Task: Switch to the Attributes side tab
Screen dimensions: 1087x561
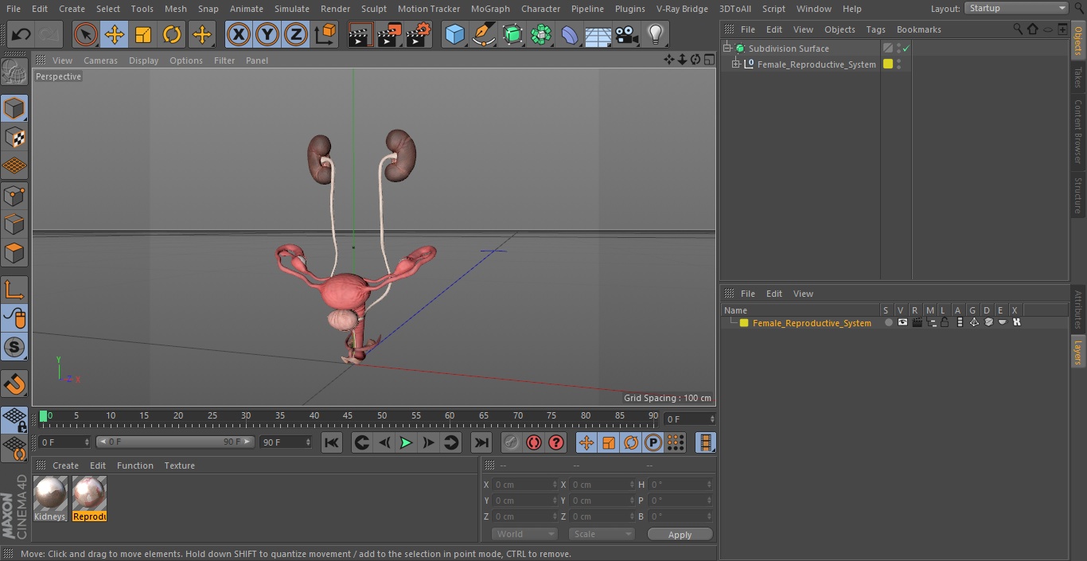Action: point(1078,310)
